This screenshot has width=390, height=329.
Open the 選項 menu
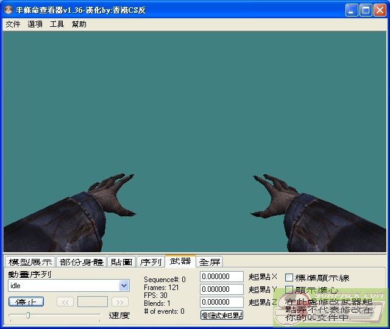(35, 24)
